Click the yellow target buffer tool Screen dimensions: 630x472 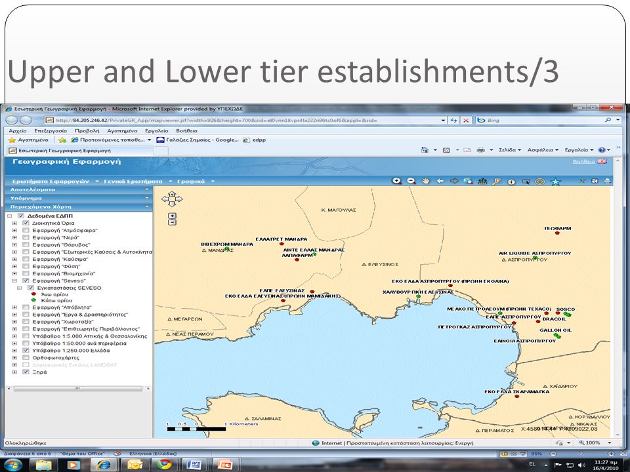click(x=540, y=182)
